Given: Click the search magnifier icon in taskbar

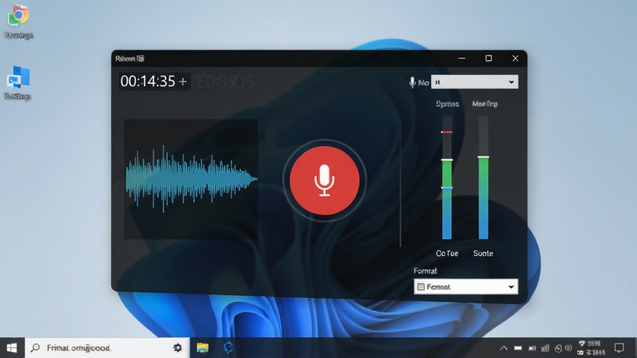Looking at the screenshot, I should pyautogui.click(x=35, y=348).
